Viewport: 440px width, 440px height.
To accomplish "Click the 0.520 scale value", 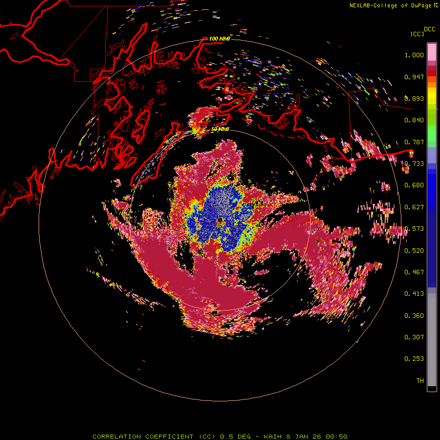I will point(414,251).
